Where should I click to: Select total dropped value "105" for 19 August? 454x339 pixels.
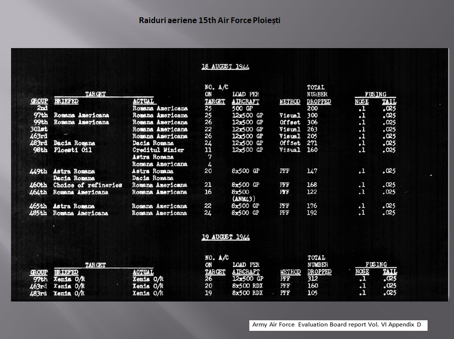point(312,293)
